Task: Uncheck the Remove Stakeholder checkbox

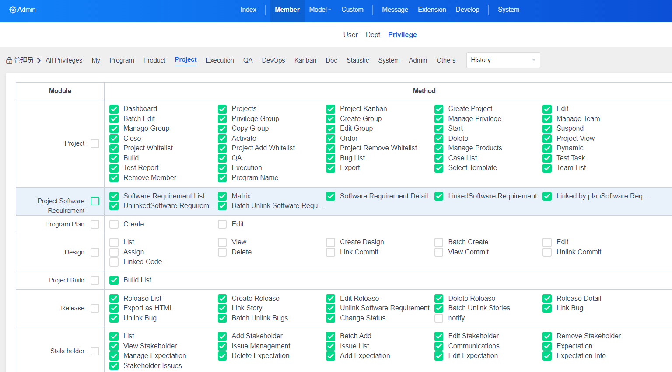Action: tap(547, 336)
